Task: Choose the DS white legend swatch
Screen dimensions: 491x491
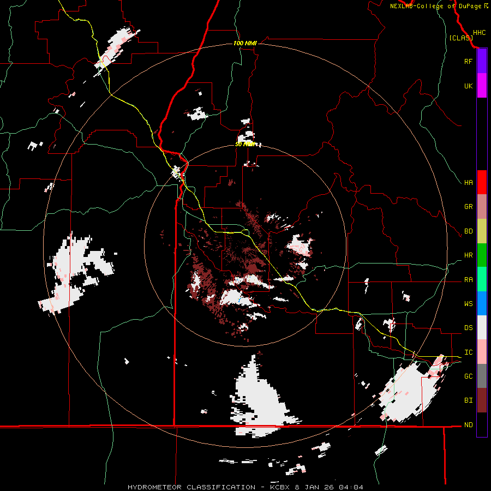Action: (482, 327)
